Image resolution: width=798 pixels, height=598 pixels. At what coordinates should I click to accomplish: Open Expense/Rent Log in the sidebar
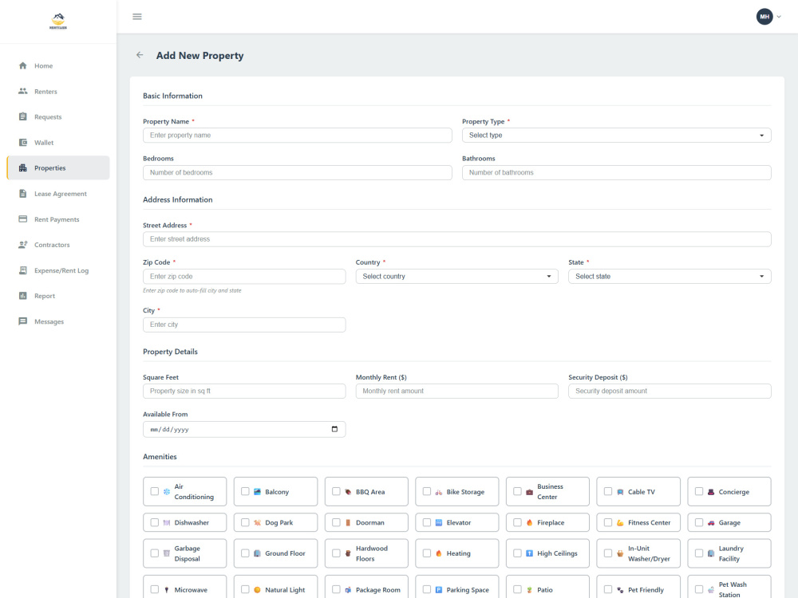point(58,270)
